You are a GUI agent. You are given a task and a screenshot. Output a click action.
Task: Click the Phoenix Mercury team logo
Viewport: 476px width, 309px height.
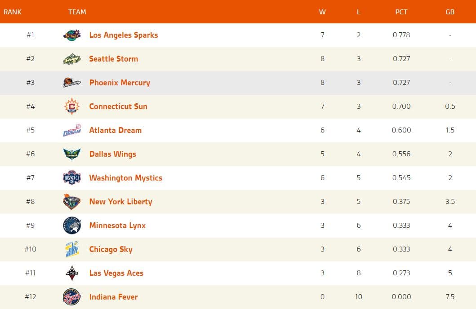71,83
